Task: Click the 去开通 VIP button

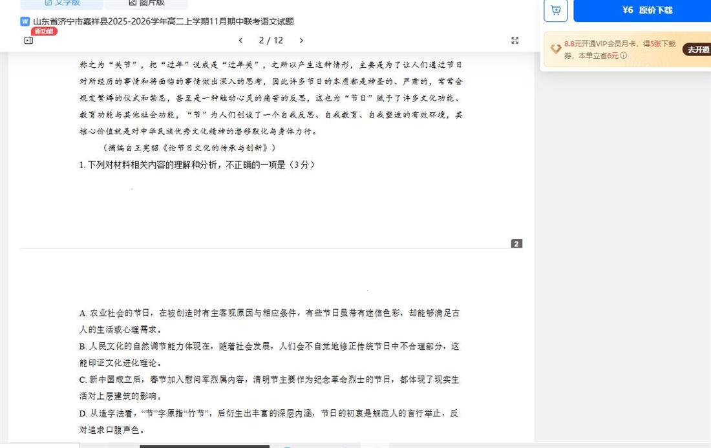Action: coord(698,50)
